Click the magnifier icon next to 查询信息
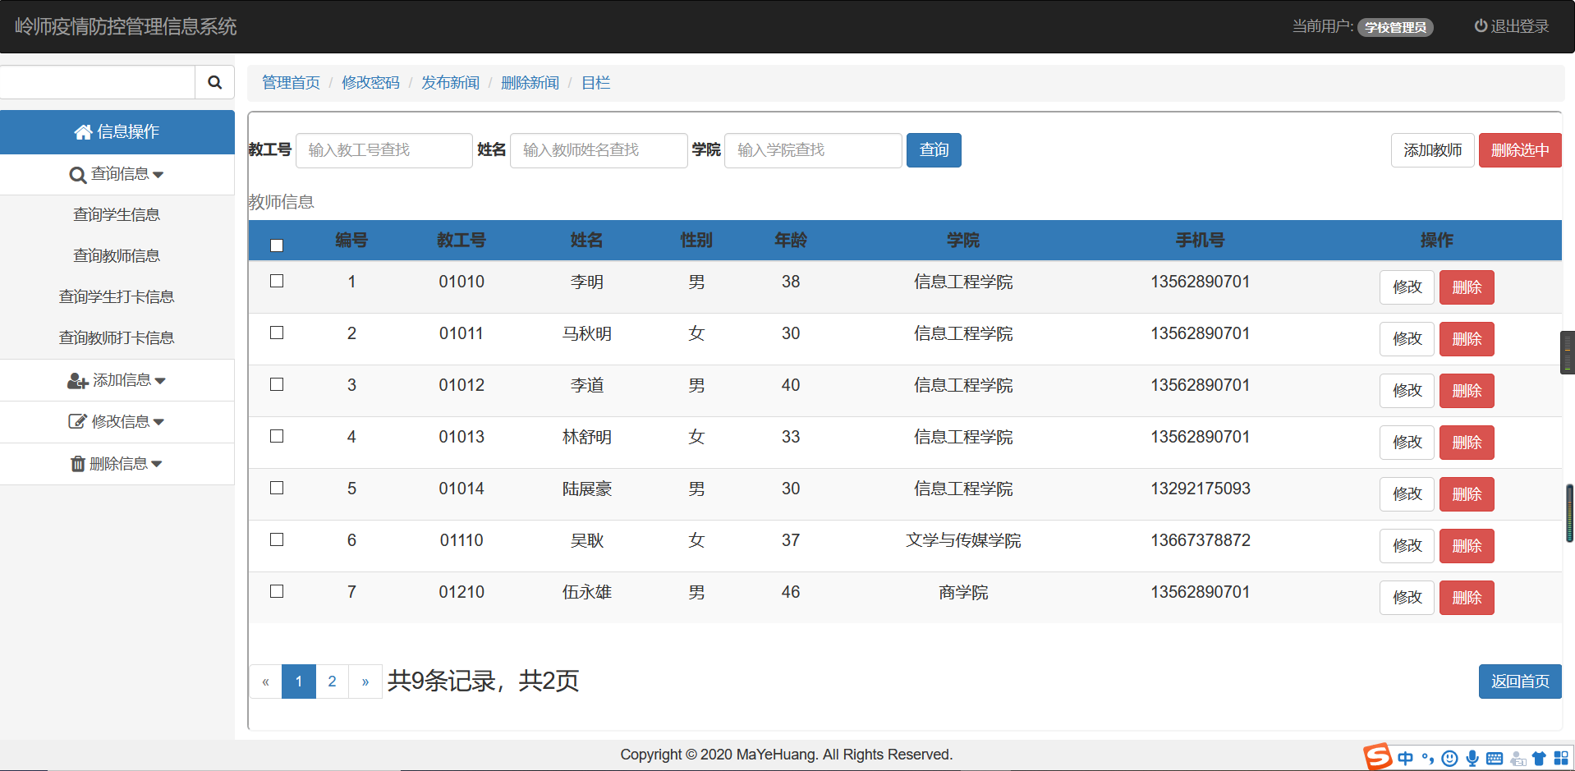1575x771 pixels. click(x=78, y=175)
